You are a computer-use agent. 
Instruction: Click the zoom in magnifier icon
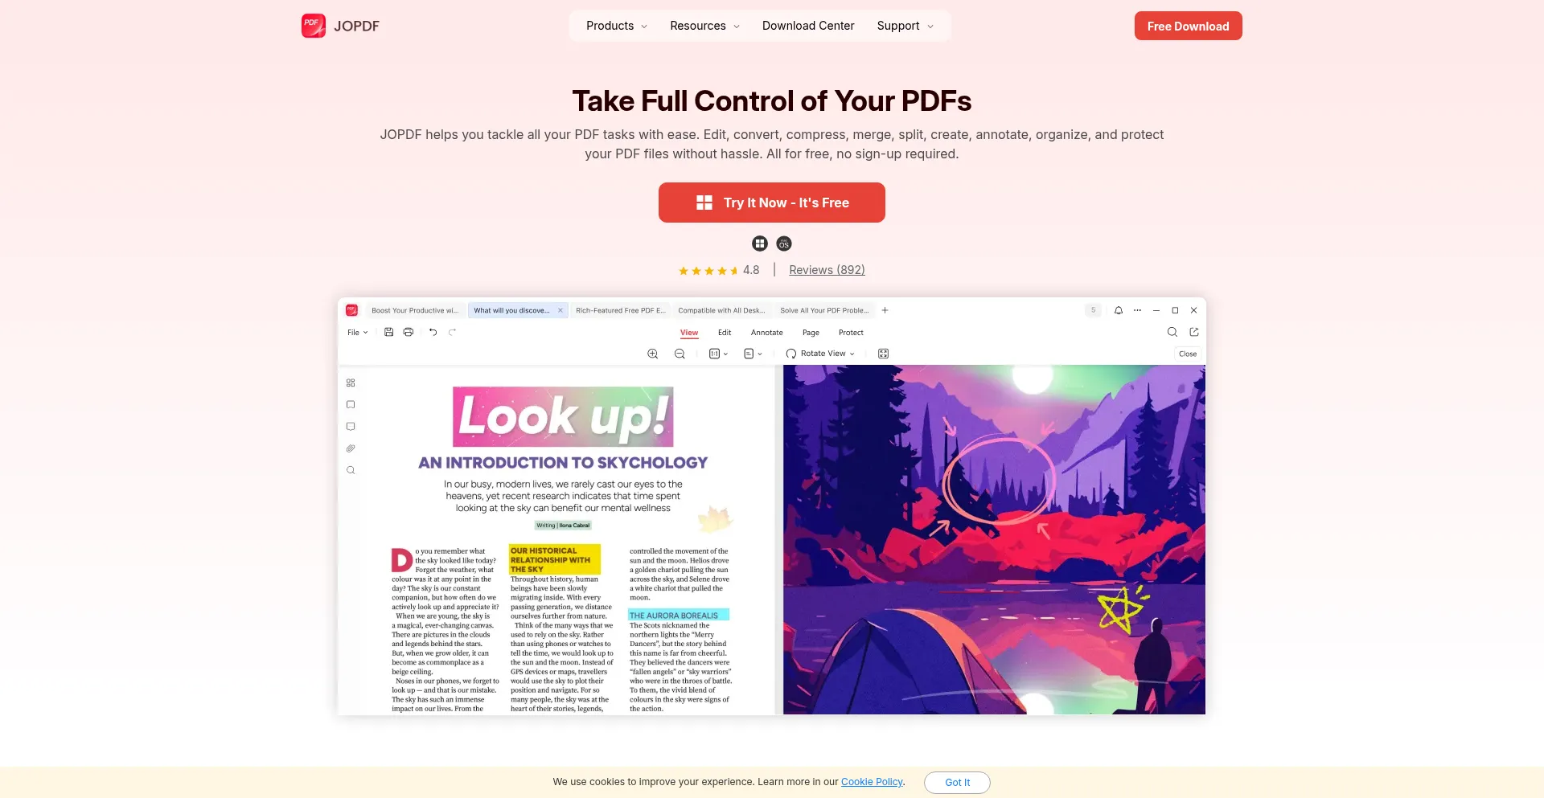pos(652,354)
